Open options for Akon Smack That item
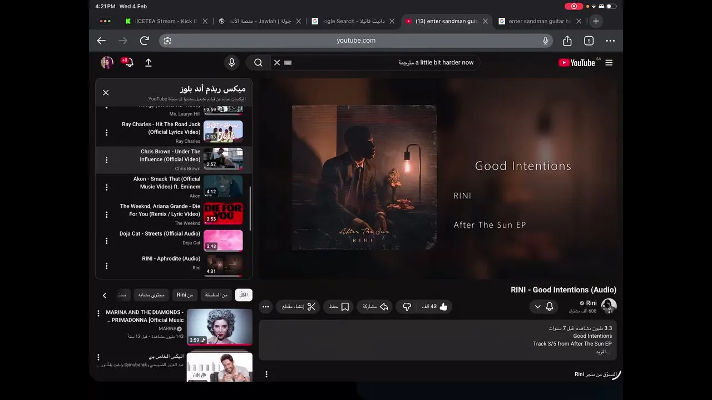This screenshot has height=400, width=712. pyautogui.click(x=106, y=187)
